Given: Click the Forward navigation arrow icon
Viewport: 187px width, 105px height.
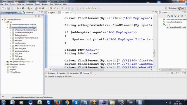Looking at the screenshot, I should pos(98,8).
